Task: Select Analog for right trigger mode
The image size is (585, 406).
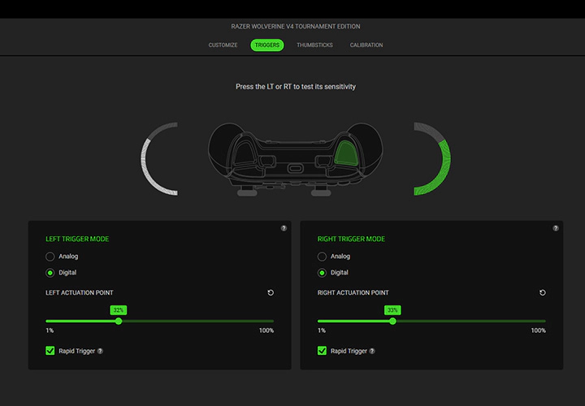Action: (x=322, y=257)
